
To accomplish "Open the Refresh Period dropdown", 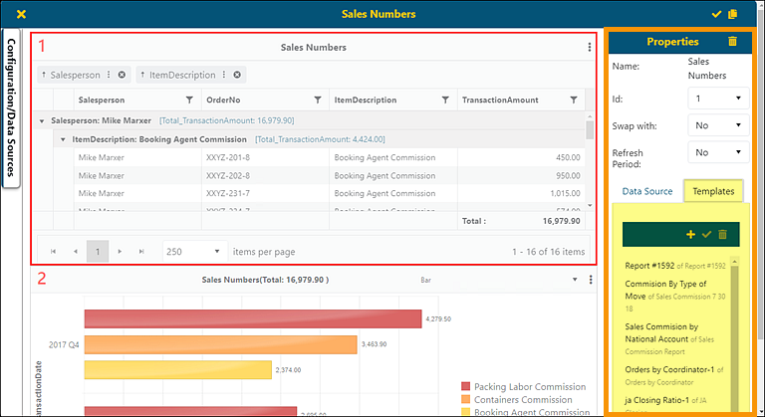I will point(718,152).
